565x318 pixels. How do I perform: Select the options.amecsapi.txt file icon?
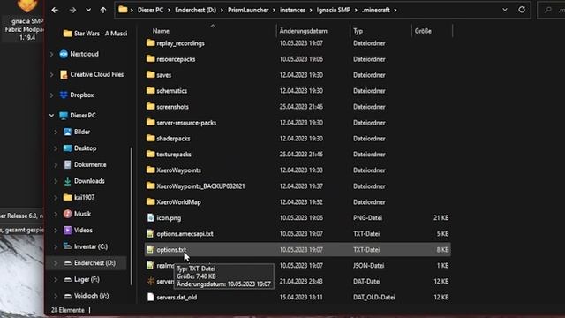pos(151,233)
